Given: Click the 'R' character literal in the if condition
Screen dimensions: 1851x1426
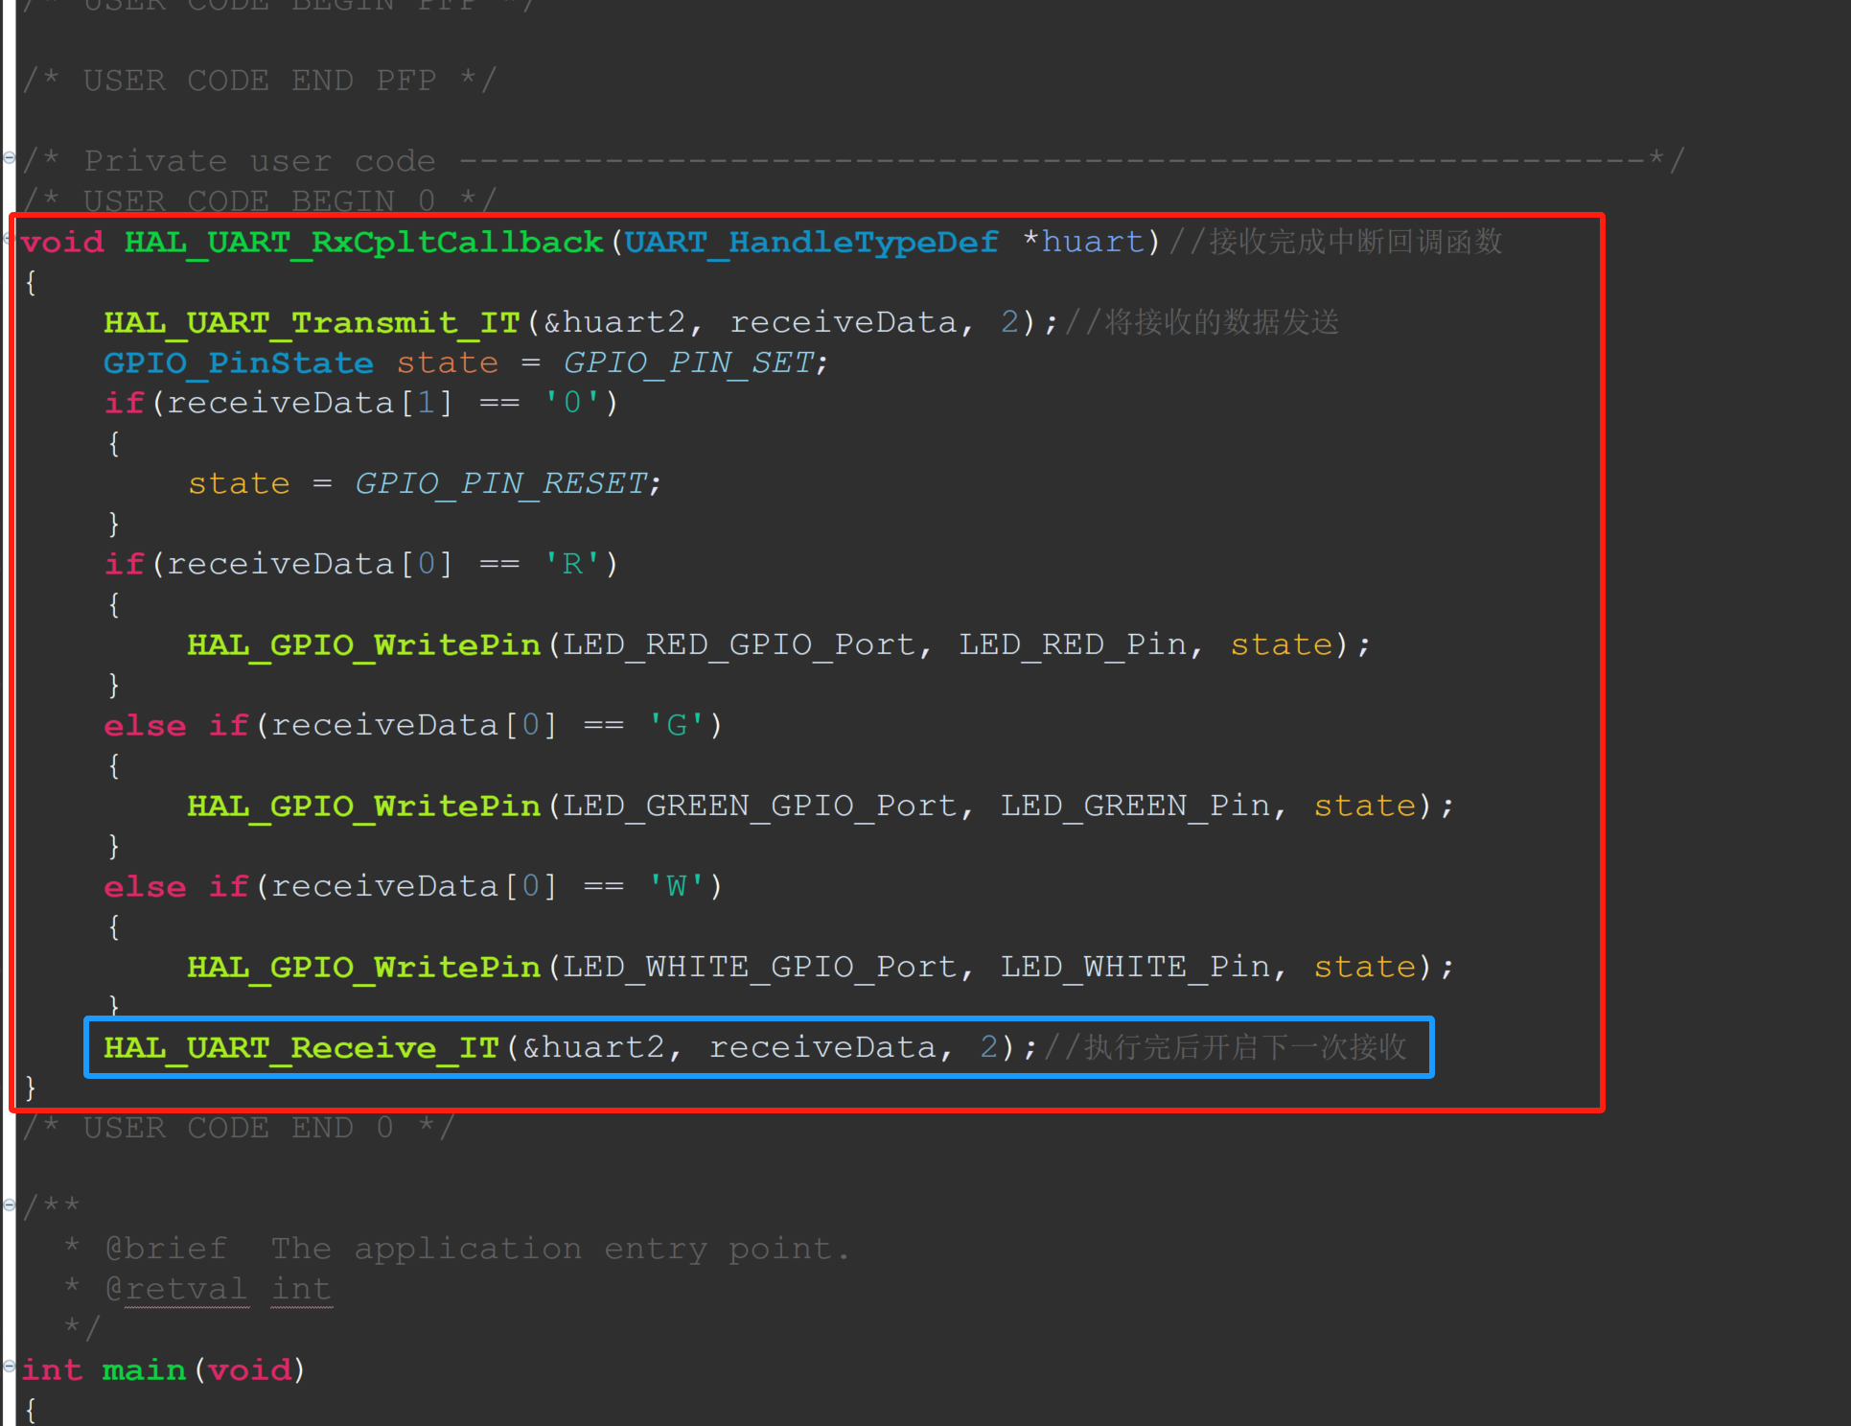Looking at the screenshot, I should coord(570,564).
